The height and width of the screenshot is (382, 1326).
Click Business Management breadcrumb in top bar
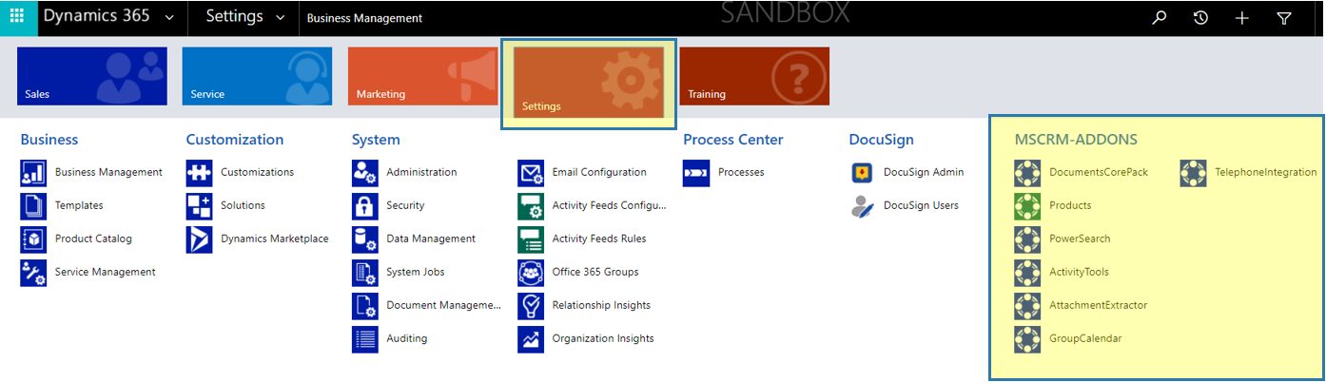[x=364, y=18]
